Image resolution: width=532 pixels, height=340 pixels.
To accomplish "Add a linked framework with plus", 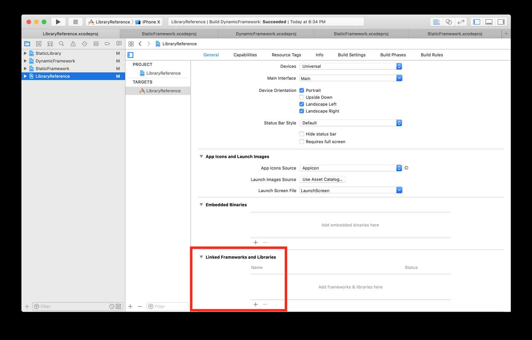I will pyautogui.click(x=256, y=304).
